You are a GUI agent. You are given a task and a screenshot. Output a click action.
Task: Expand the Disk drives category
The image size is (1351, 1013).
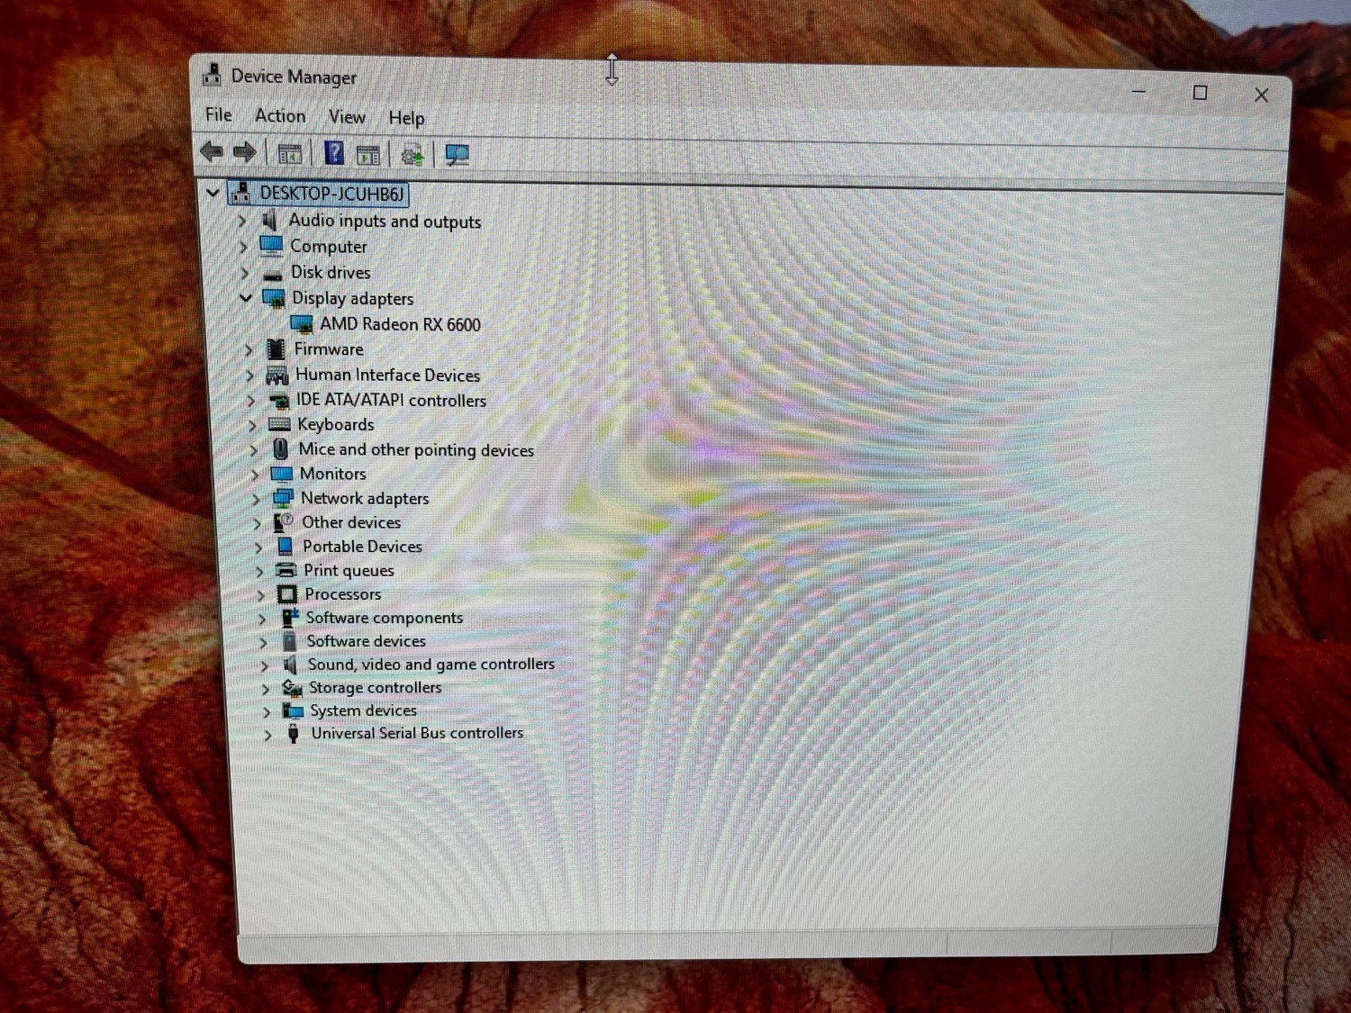pyautogui.click(x=245, y=272)
